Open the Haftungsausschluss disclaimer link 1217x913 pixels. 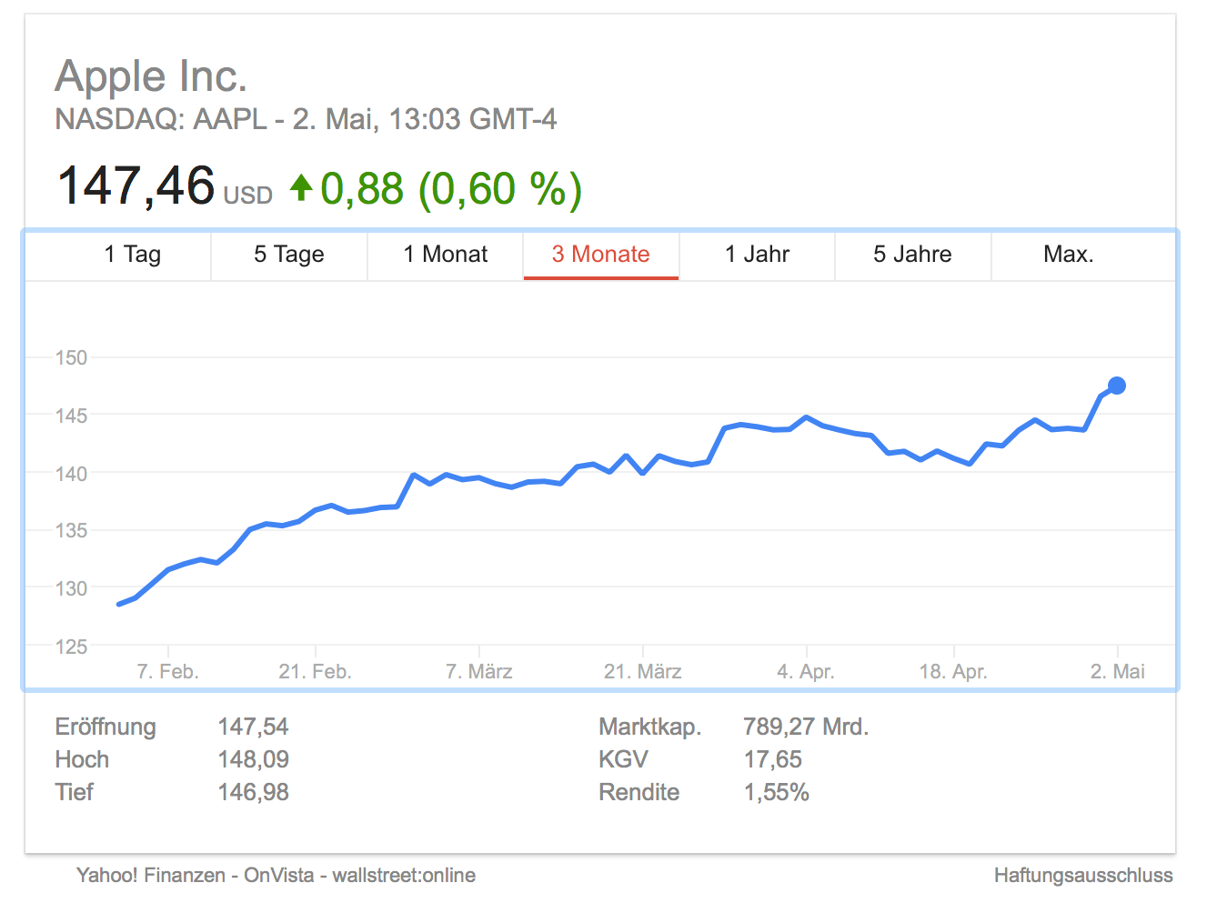1083,875
